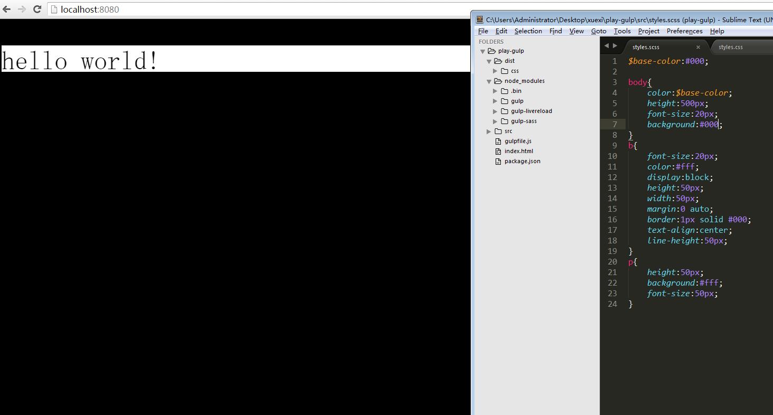Click the Sublime Text title bar icon

point(480,20)
